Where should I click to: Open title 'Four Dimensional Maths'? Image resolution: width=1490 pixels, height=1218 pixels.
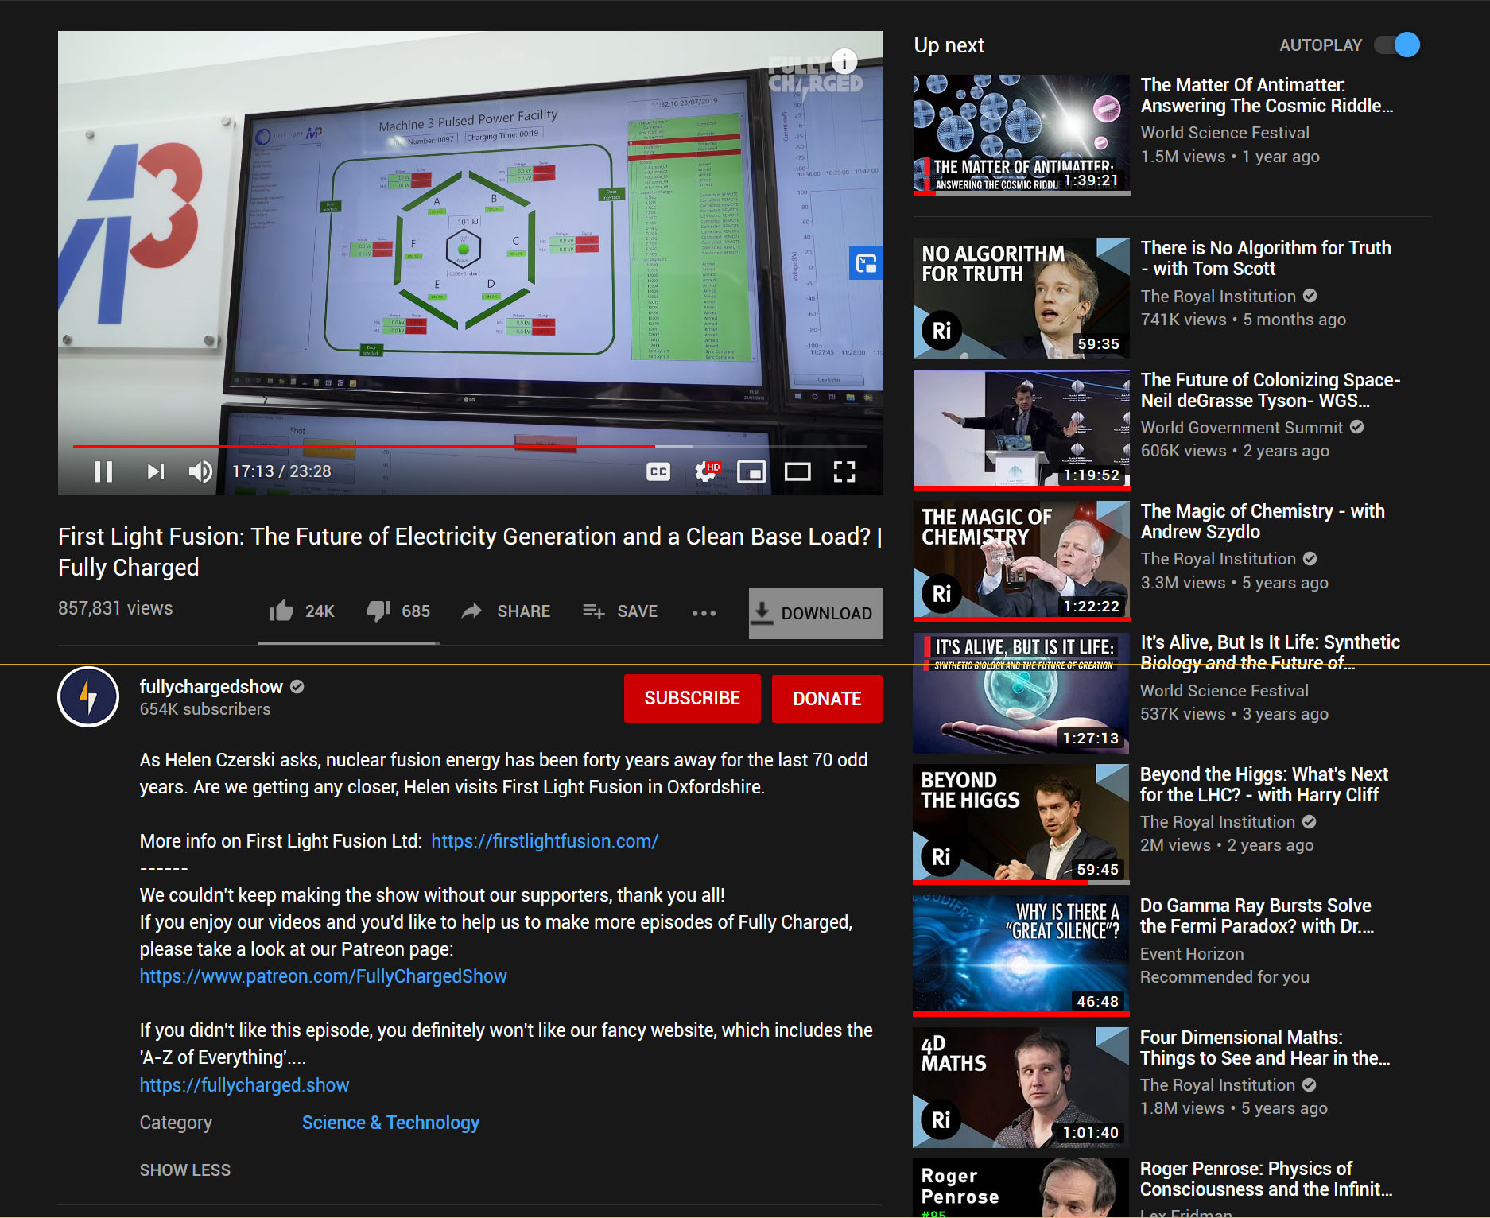(x=1265, y=1048)
